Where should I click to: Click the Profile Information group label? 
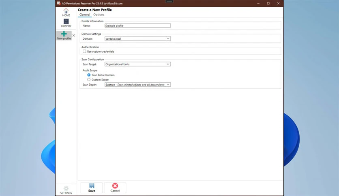tap(92, 21)
